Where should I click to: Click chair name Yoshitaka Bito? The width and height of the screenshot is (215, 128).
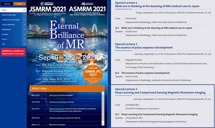[132, 105]
